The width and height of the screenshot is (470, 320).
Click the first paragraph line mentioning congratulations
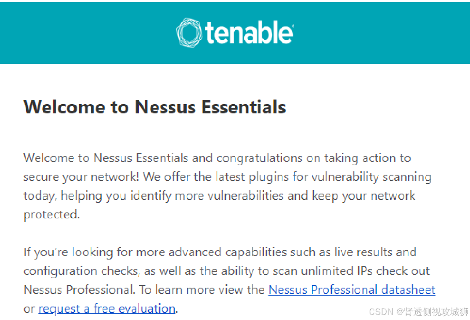click(x=217, y=158)
